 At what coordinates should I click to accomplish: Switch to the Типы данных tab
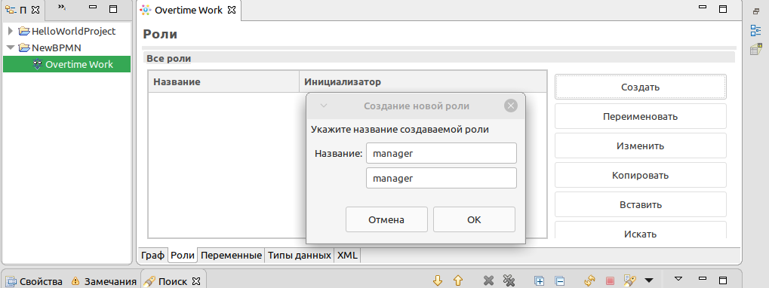tap(299, 255)
